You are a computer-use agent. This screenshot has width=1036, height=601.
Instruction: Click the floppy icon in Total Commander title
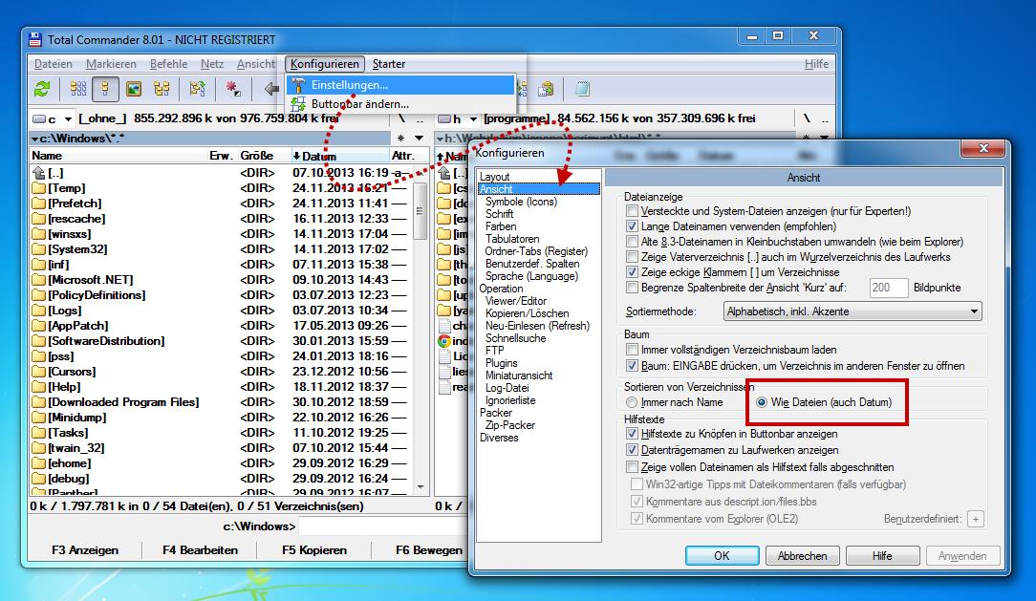pos(35,39)
